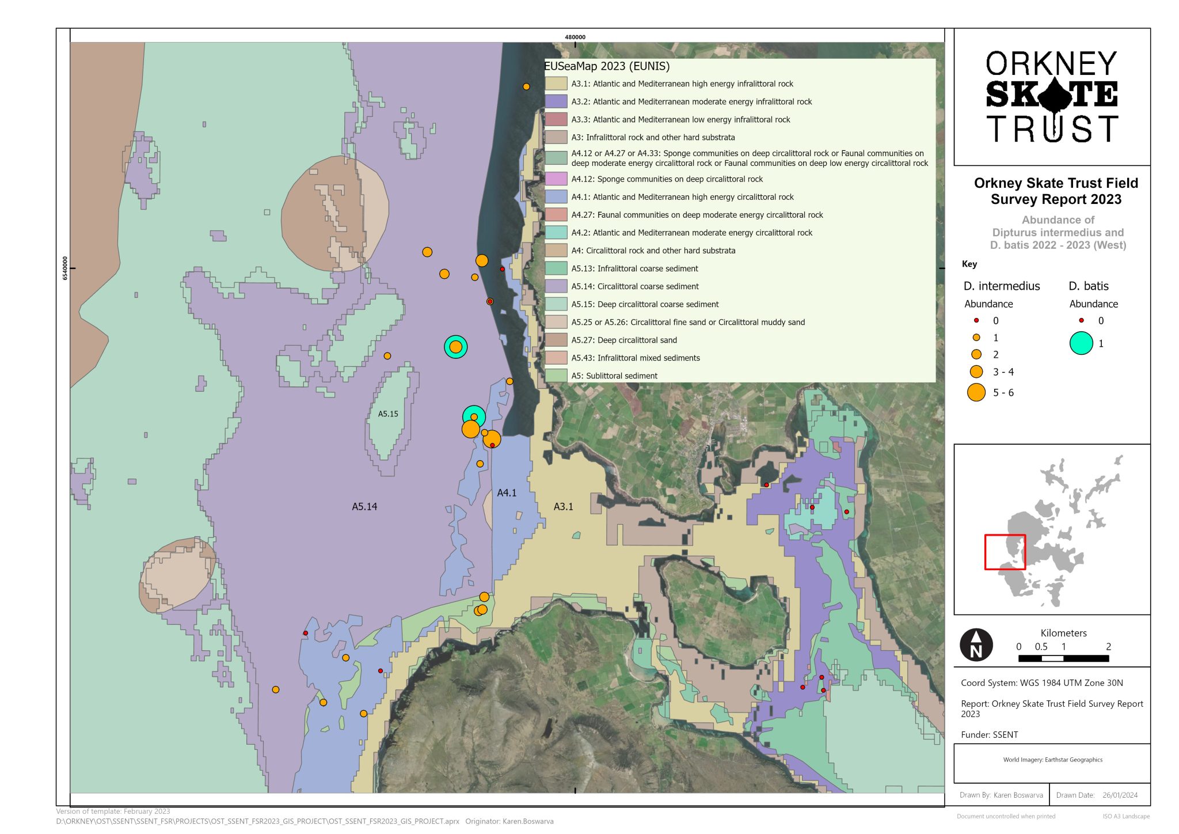Click the large turquoise D. batis marker on the map
The height and width of the screenshot is (834, 1179).
(x=455, y=346)
